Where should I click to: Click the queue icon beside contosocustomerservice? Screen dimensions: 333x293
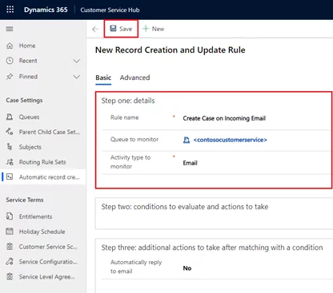coord(187,140)
